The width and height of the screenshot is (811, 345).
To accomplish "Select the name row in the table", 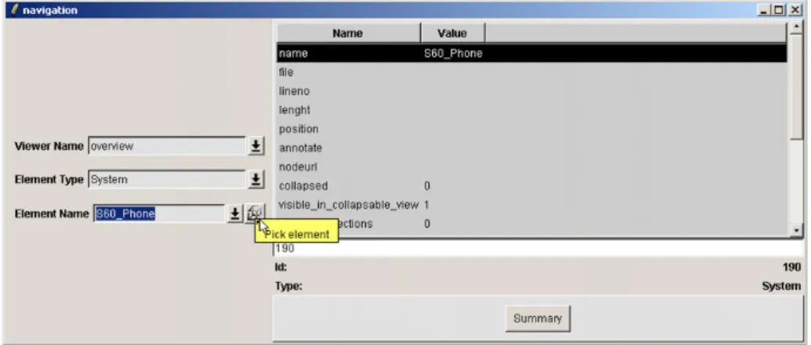I will (x=532, y=53).
